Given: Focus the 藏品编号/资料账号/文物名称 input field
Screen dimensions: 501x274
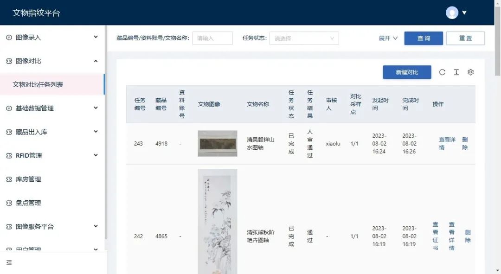Looking at the screenshot, I should pyautogui.click(x=212, y=38).
